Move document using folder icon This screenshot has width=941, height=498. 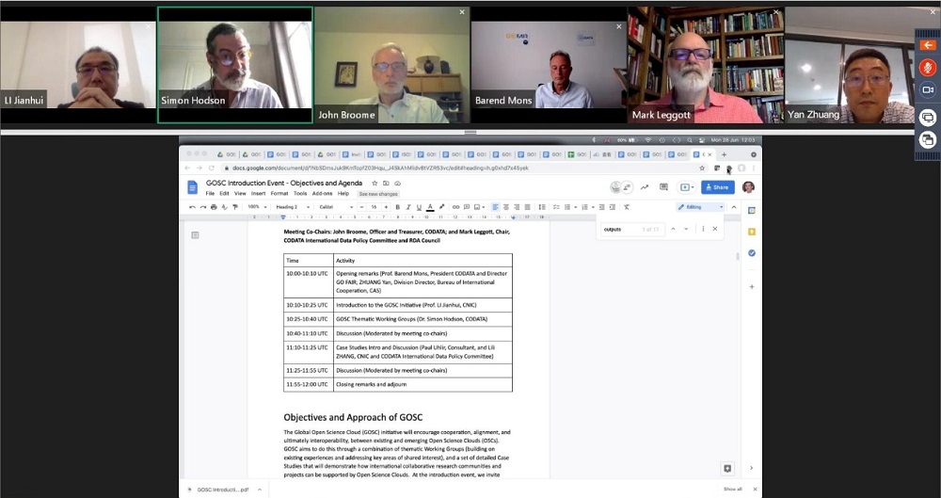point(386,184)
